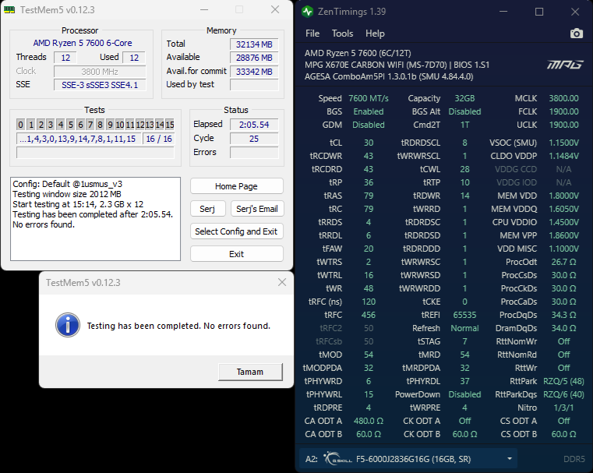The width and height of the screenshot is (593, 473).
Task: Click the Exit button in TestMem5
Action: pos(236,254)
